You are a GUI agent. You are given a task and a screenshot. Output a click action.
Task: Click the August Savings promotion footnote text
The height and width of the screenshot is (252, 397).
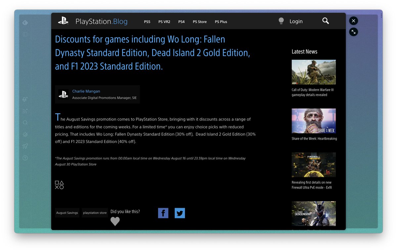pyautogui.click(x=151, y=161)
